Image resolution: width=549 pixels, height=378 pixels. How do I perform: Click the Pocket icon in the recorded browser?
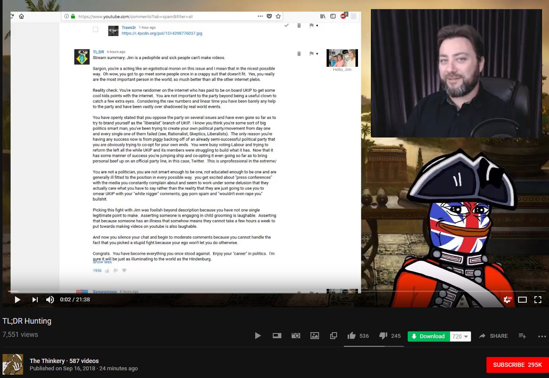point(269,16)
